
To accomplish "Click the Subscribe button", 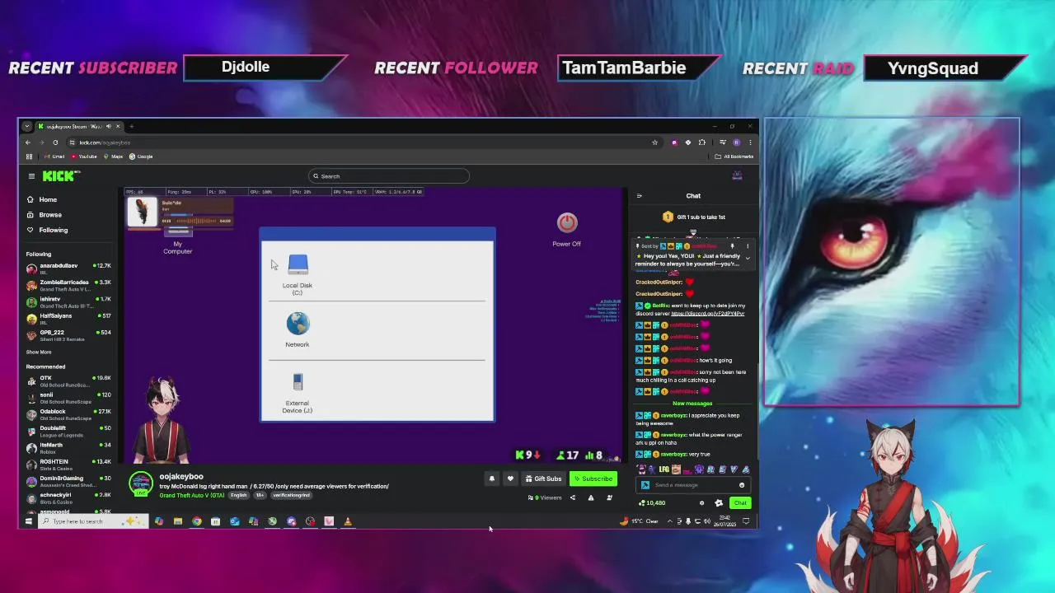I will click(x=593, y=479).
